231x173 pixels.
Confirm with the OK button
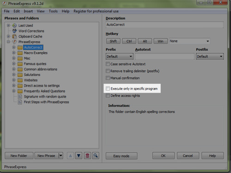[164, 155]
